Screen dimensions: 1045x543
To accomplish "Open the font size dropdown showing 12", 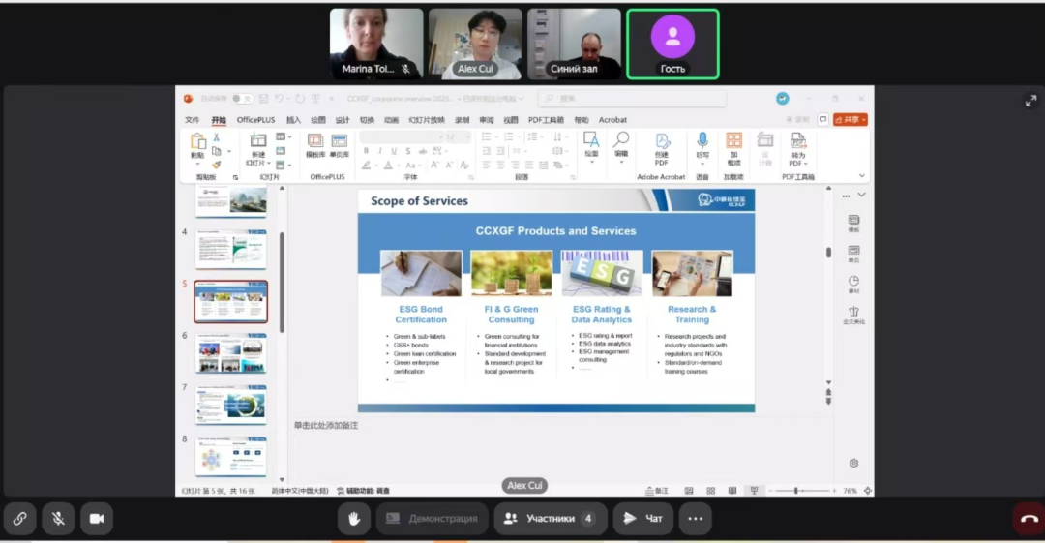I will 457,136.
